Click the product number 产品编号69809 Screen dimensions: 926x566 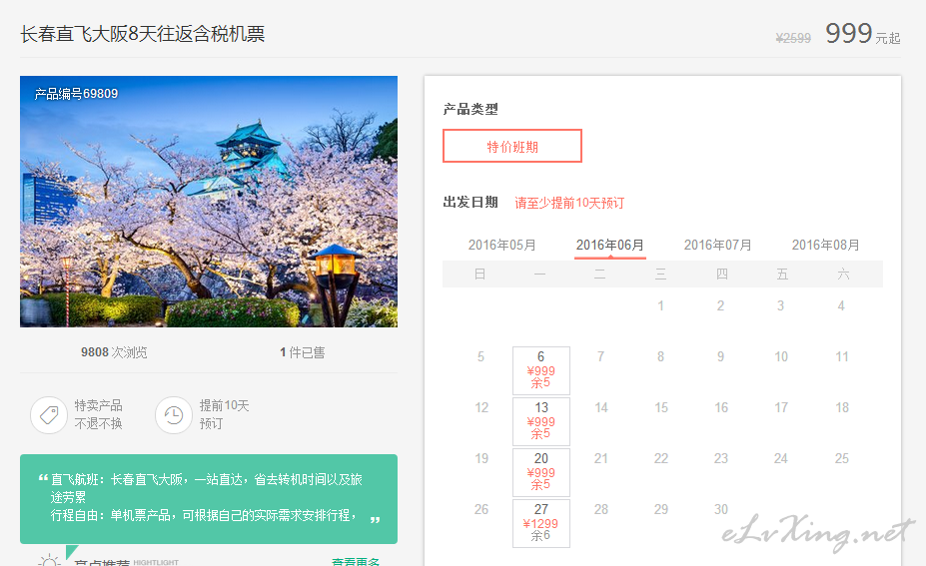click(x=76, y=94)
